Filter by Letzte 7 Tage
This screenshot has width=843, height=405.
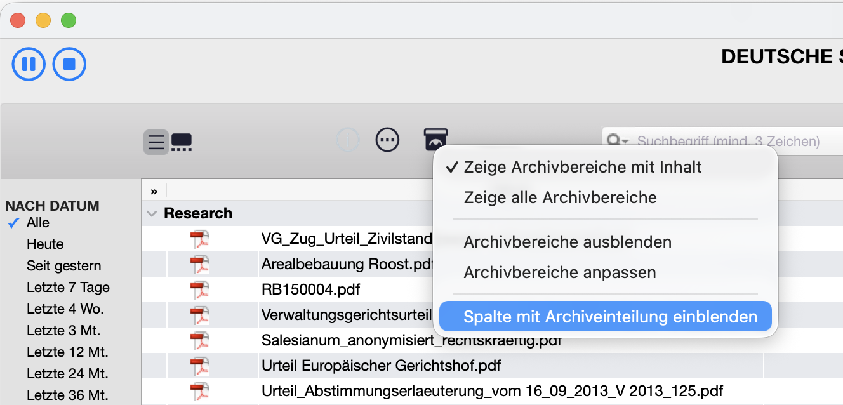(68, 288)
